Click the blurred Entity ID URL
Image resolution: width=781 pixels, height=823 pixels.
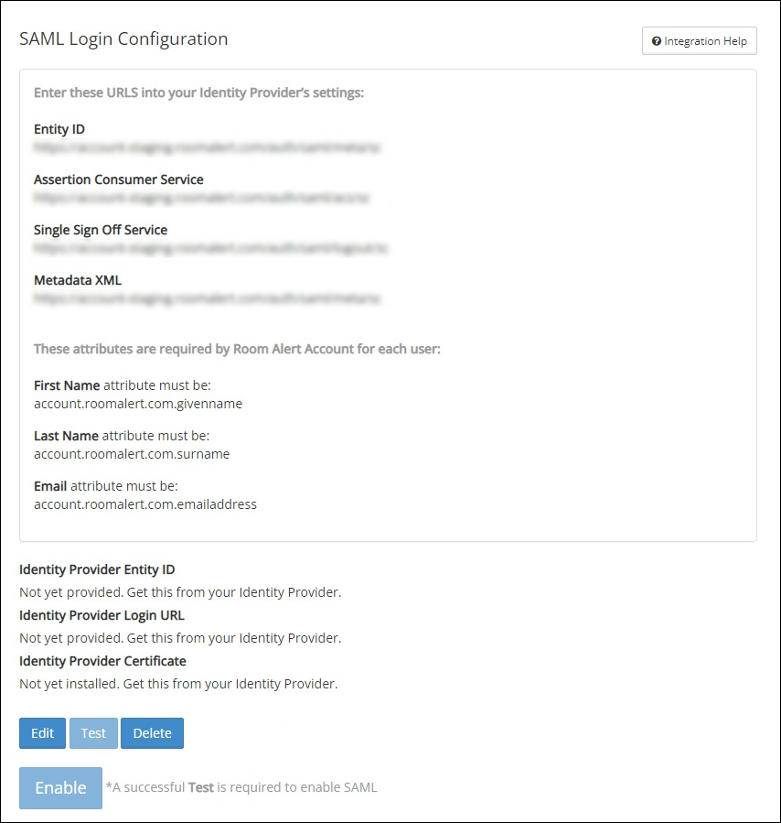click(207, 146)
